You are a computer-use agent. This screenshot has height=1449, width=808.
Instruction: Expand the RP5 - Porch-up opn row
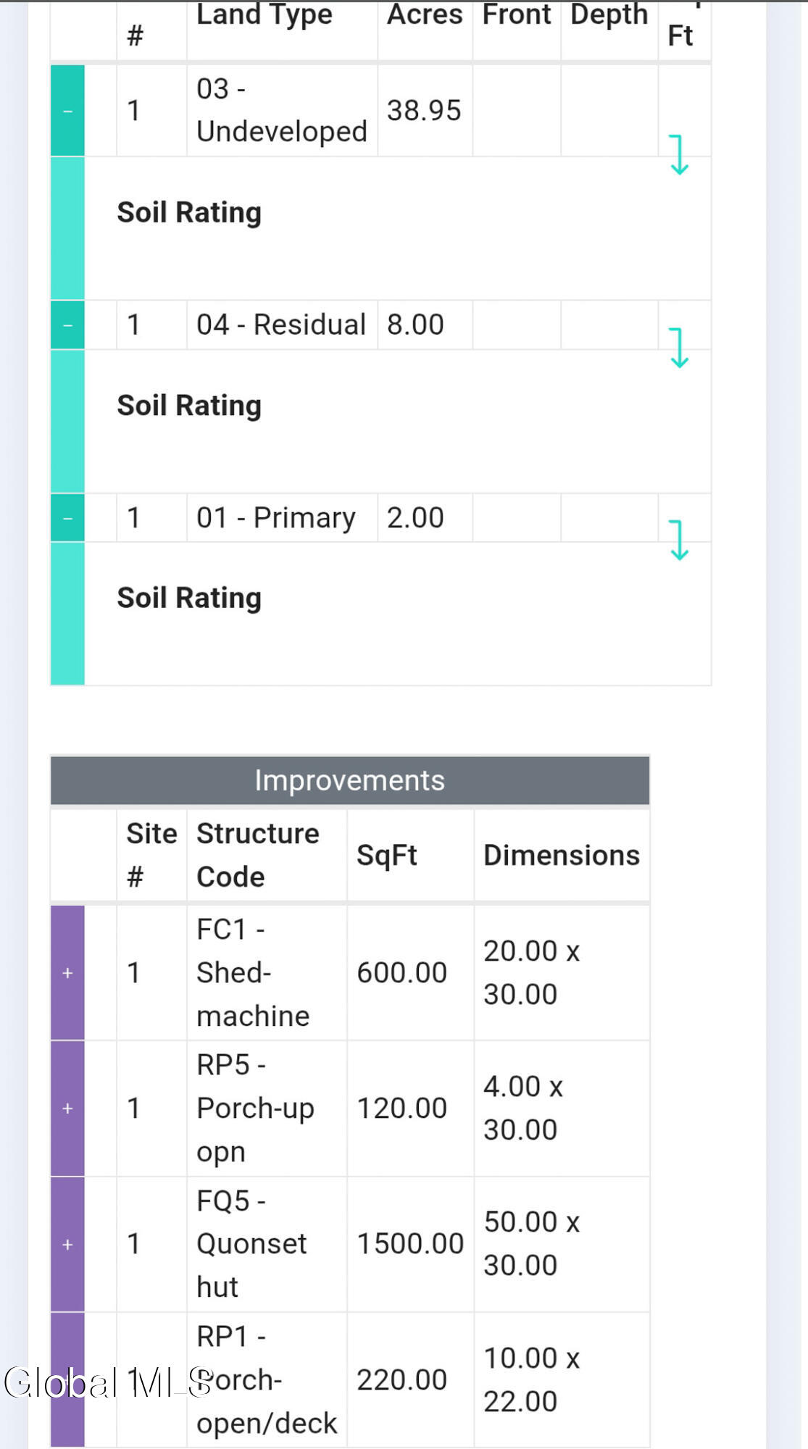[x=67, y=1108]
